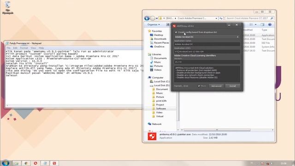Click the amtemu shield icon in details pane

point(152,136)
